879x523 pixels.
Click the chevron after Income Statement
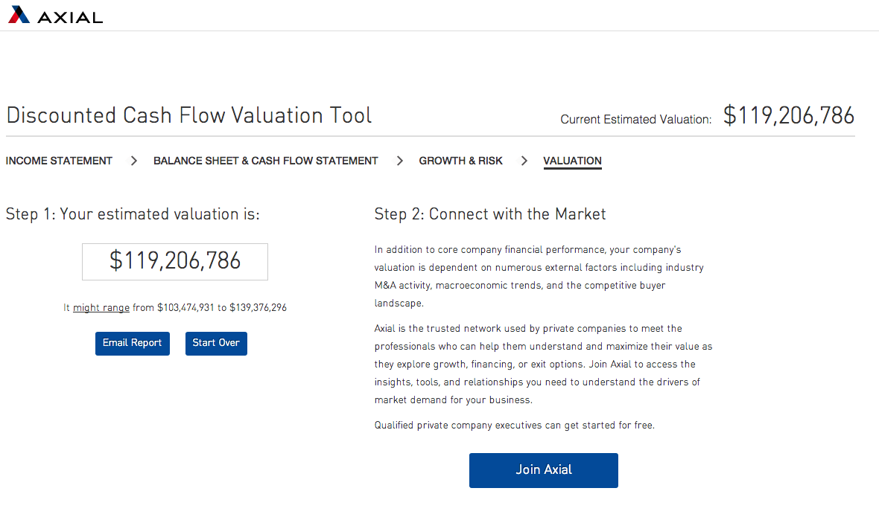[133, 161]
